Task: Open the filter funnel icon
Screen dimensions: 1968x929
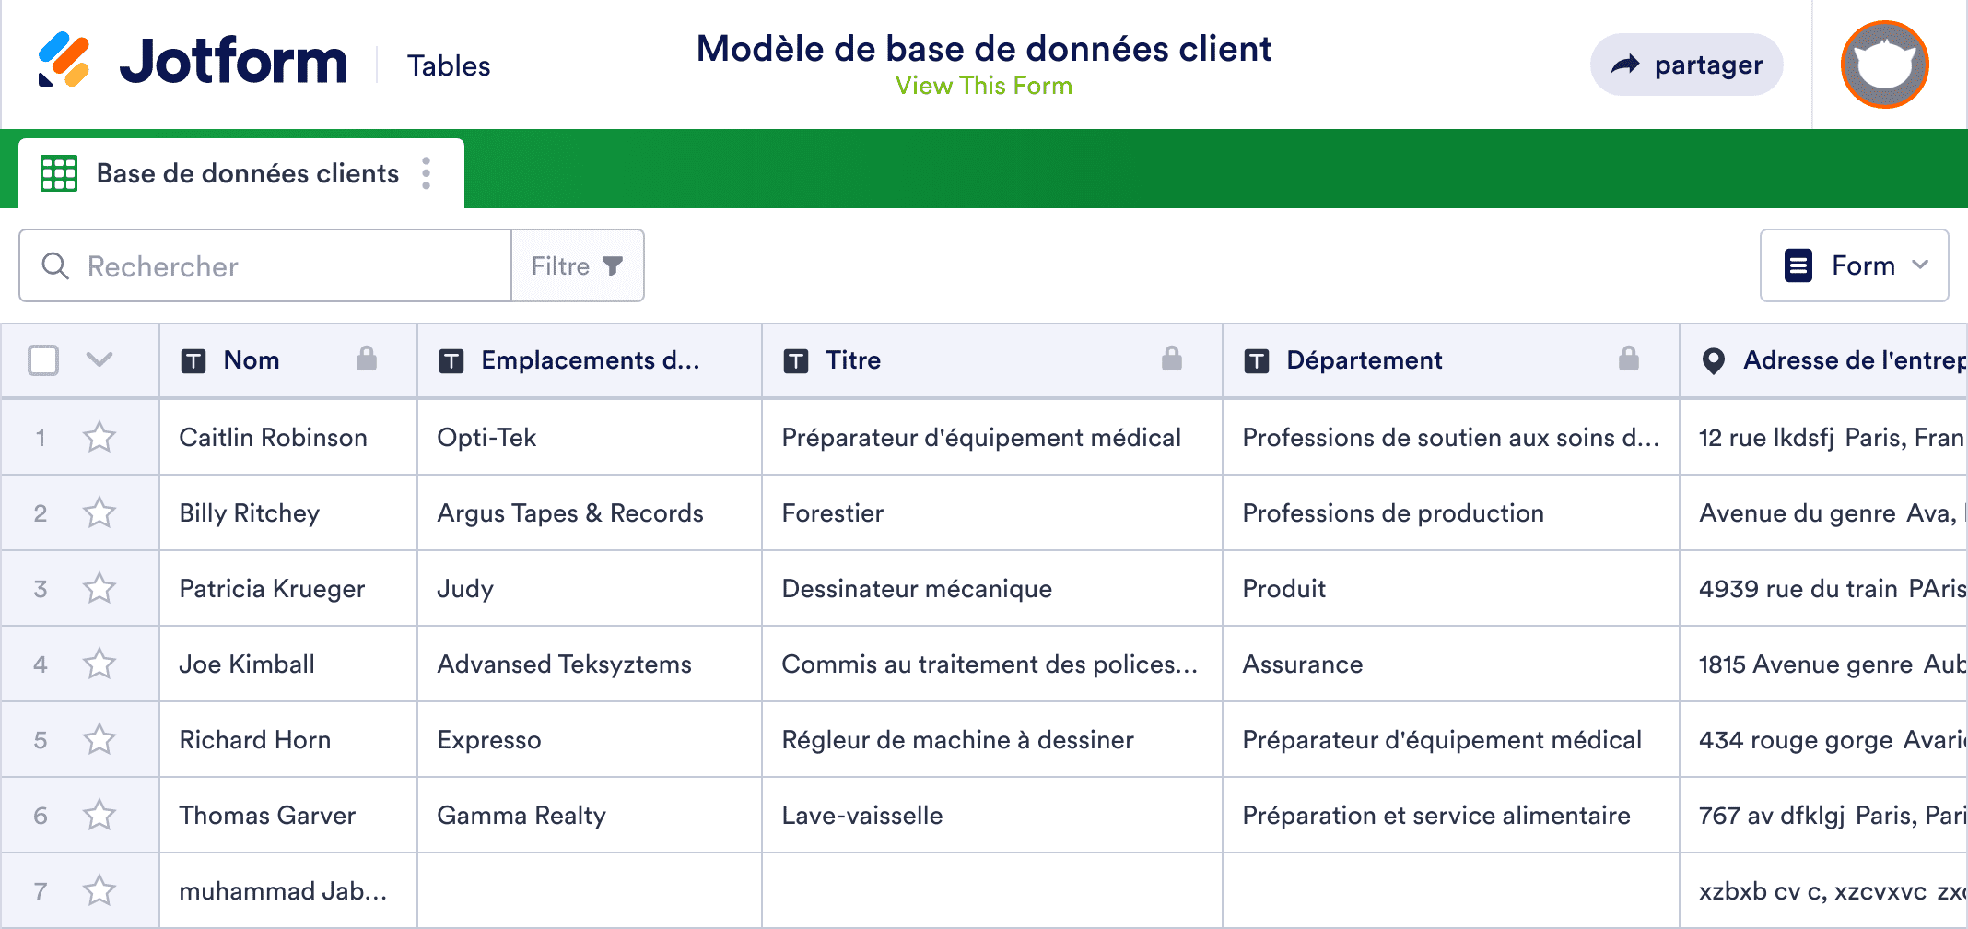Action: coord(614,265)
